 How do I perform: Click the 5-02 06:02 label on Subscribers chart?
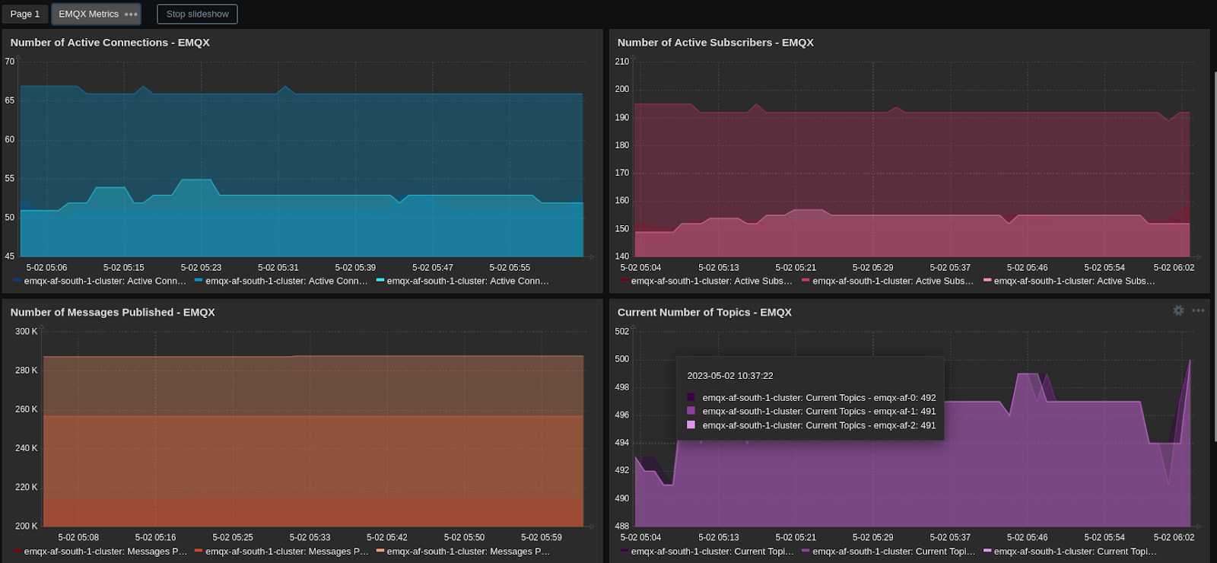click(1174, 268)
